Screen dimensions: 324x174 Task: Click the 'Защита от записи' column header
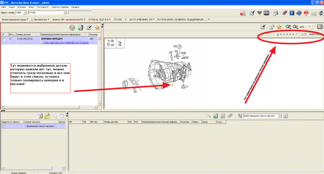[x=12, y=122]
